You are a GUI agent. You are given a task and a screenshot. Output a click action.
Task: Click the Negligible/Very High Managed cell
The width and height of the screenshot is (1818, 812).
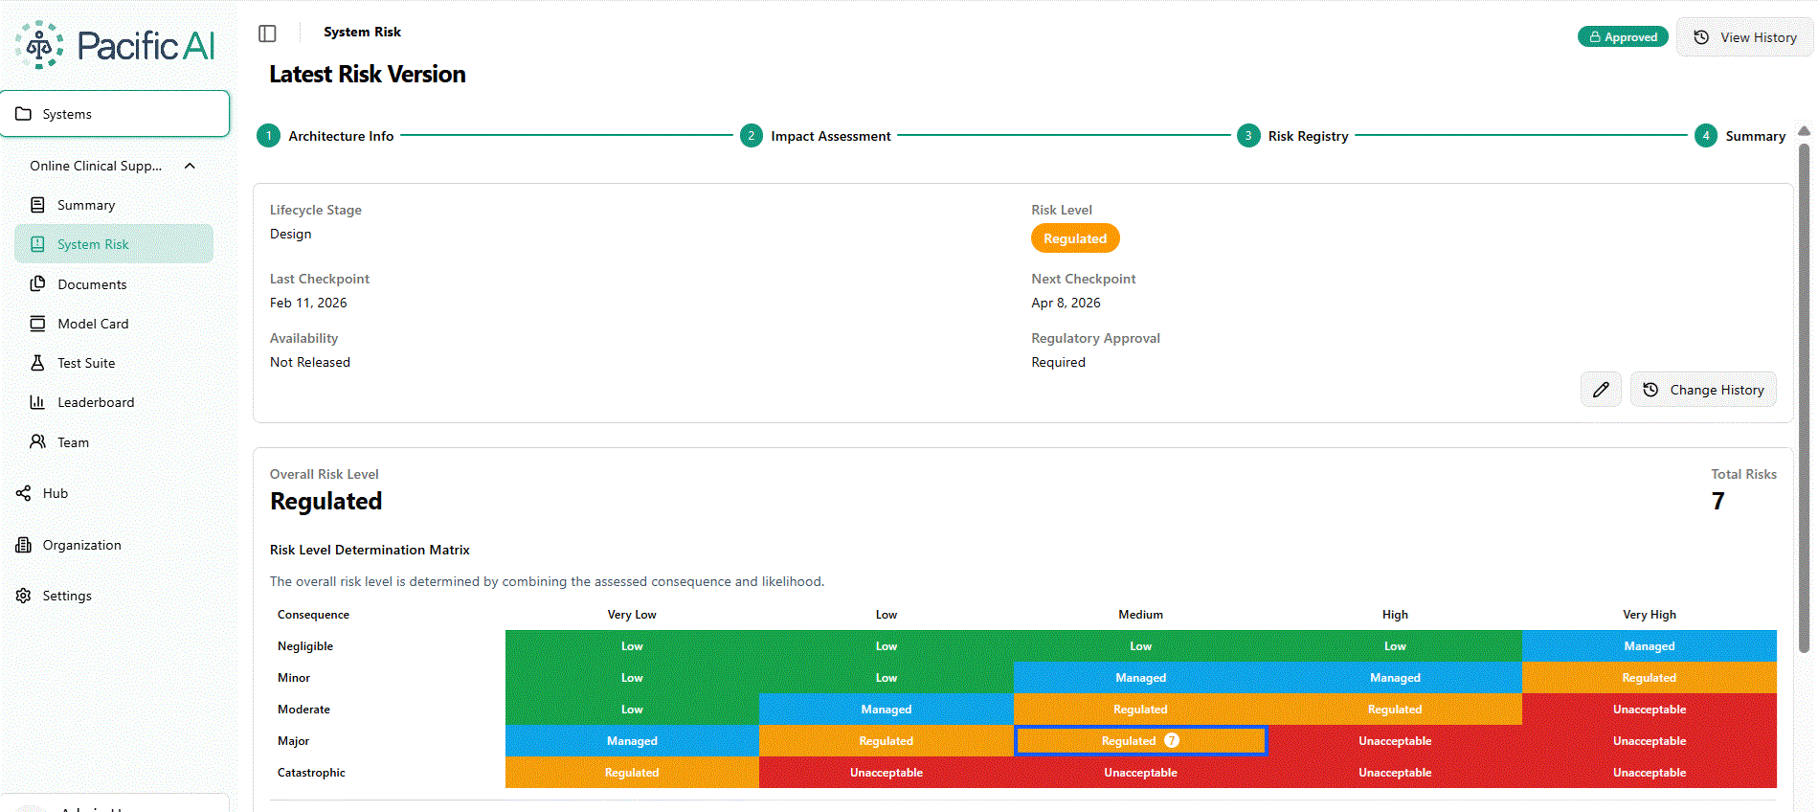pos(1649,646)
